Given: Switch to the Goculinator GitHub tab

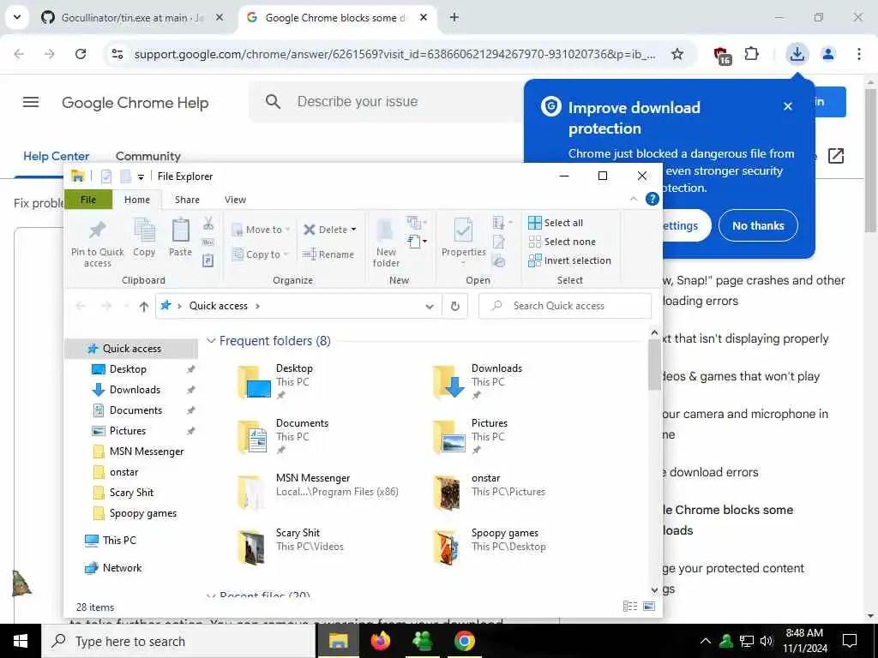Looking at the screenshot, I should 132,17.
